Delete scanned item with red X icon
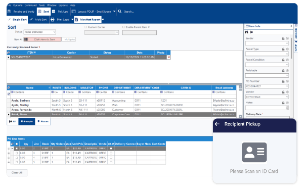The image size is (304, 190). tap(168, 57)
